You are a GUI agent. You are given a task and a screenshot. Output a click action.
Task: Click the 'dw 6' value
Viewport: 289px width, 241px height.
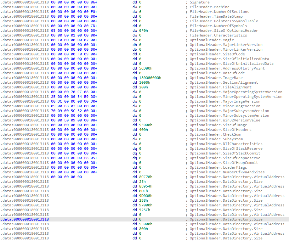(x=137, y=12)
